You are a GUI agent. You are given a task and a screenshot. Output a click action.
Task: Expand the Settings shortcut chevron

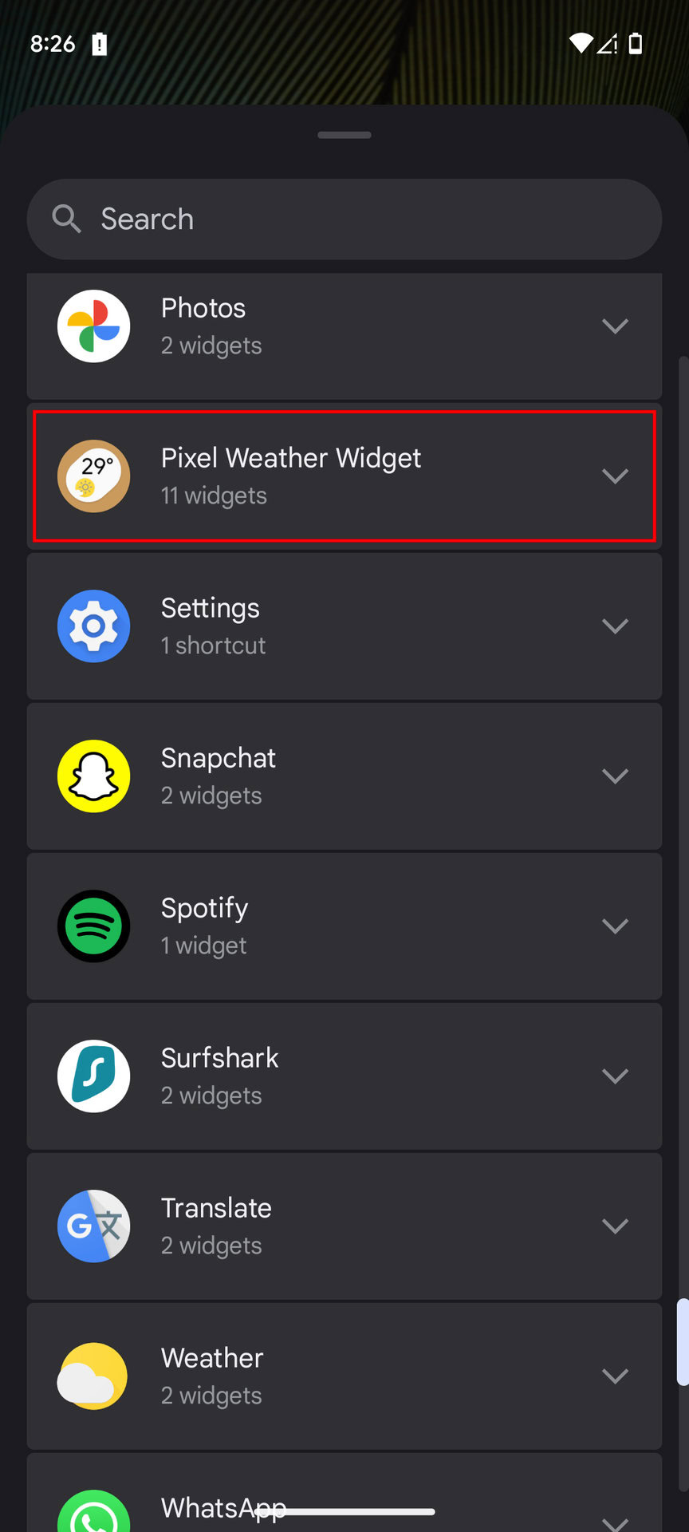(x=615, y=626)
